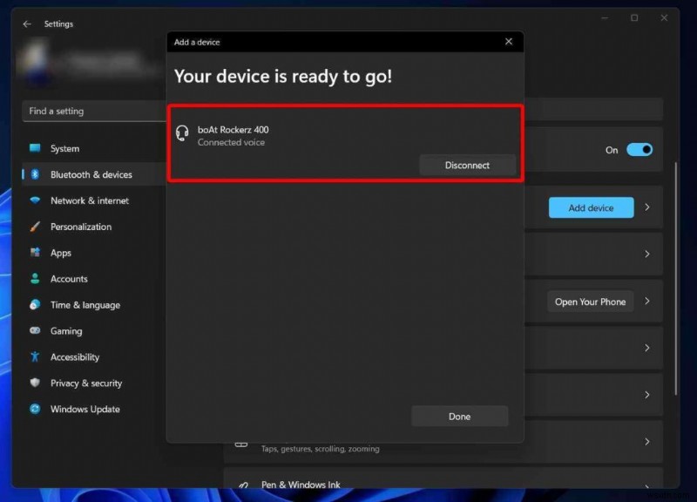Click Taps, gestures, scrolling, zooming text
The height and width of the screenshot is (502, 697).
coord(320,449)
